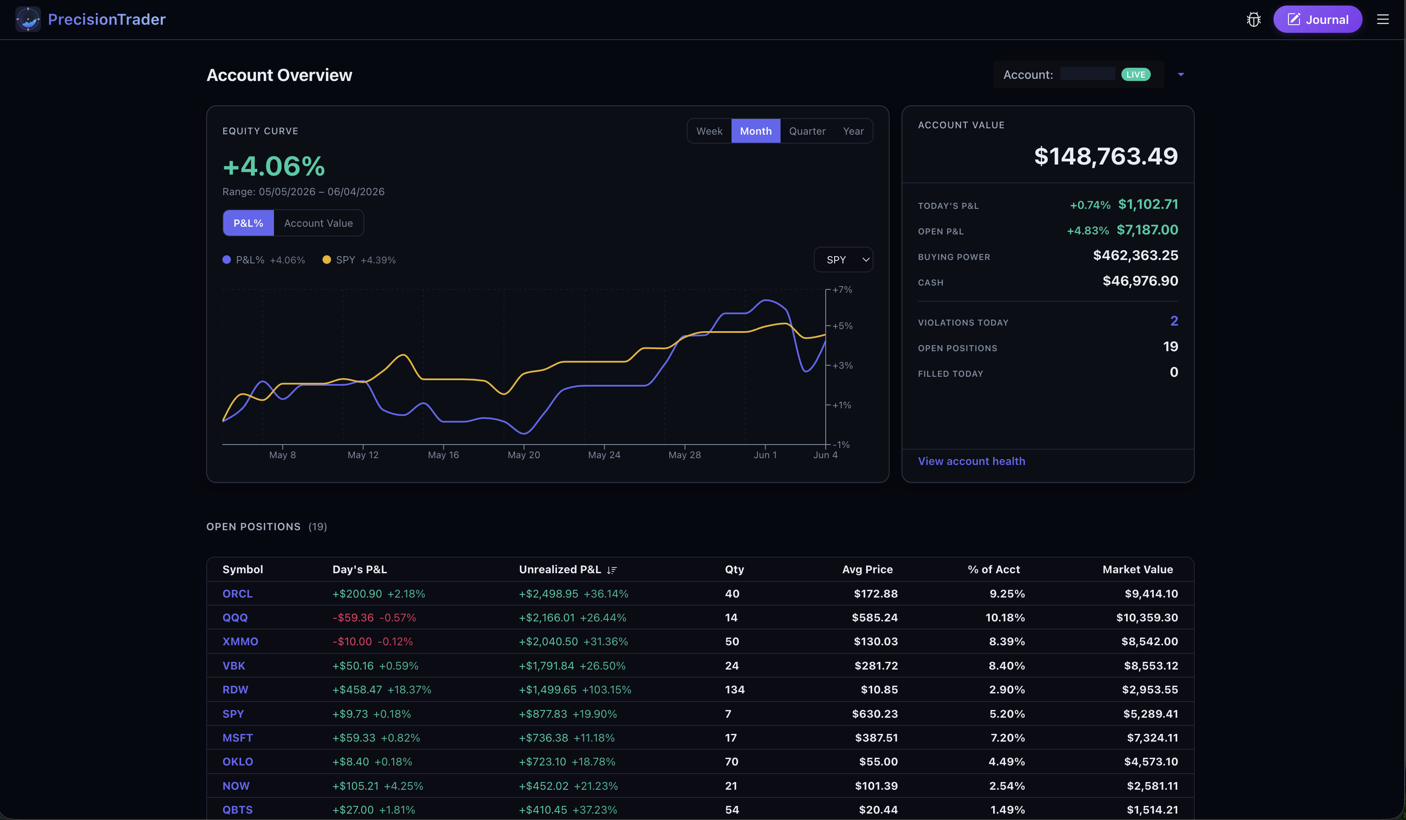Open the SPY position symbol
This screenshot has width=1406, height=820.
[x=233, y=714]
